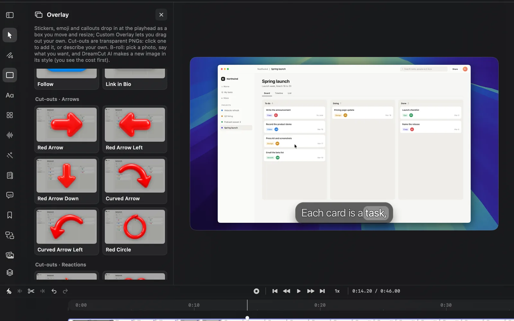
Task: Choose the pen drawing tool
Action: click(x=10, y=55)
